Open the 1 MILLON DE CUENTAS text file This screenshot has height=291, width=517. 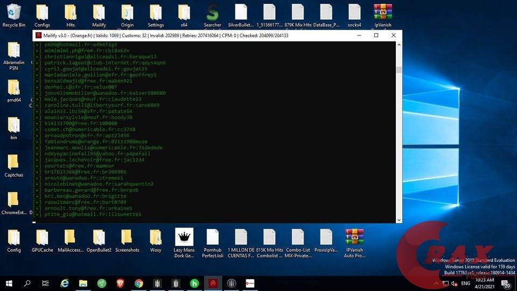tap(241, 244)
